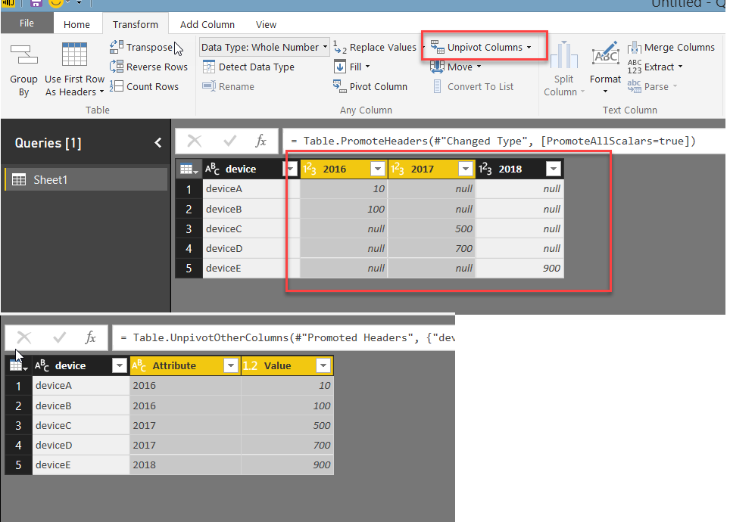Open the 2018 column filter dropdown

[x=554, y=169]
